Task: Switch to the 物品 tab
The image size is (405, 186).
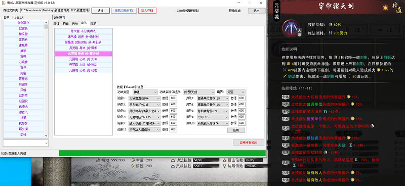Action: pos(65,23)
